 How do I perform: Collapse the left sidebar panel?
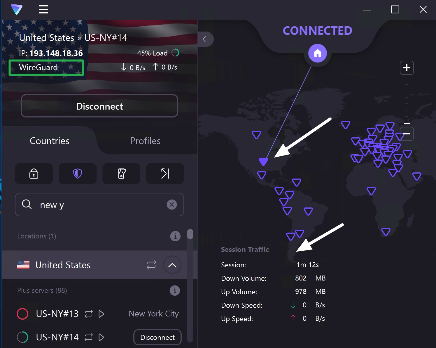tap(205, 39)
